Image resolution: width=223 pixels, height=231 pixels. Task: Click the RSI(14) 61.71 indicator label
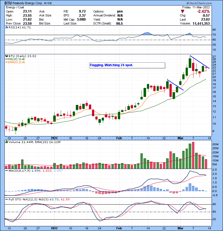(x=20, y=27)
